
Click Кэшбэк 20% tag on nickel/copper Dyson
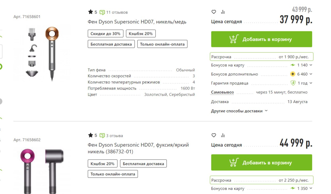141,34
